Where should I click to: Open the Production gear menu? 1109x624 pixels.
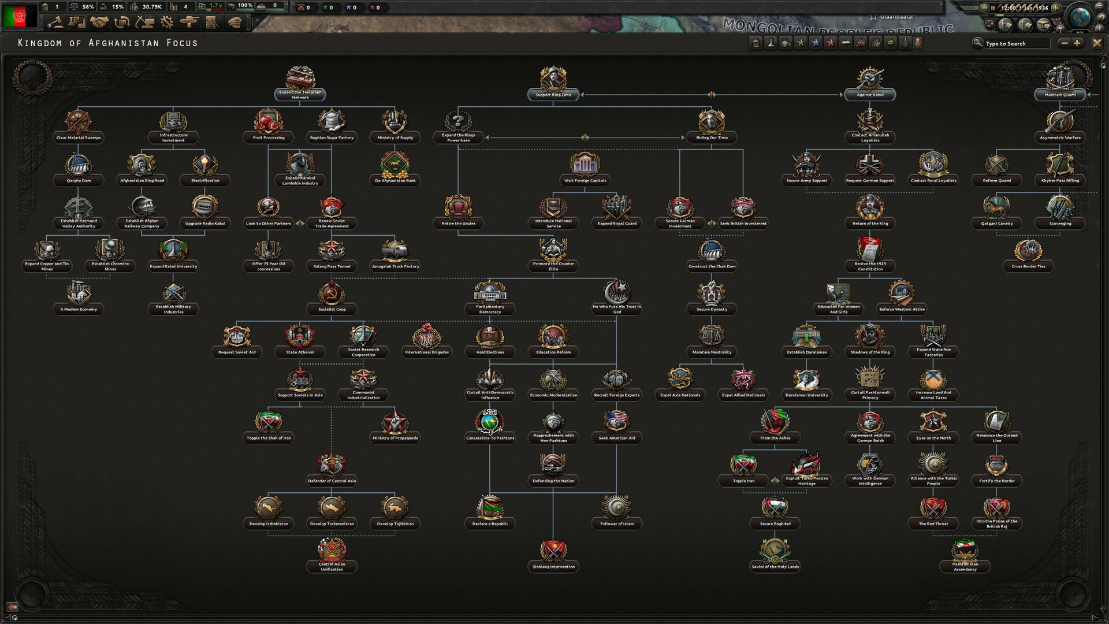169,21
